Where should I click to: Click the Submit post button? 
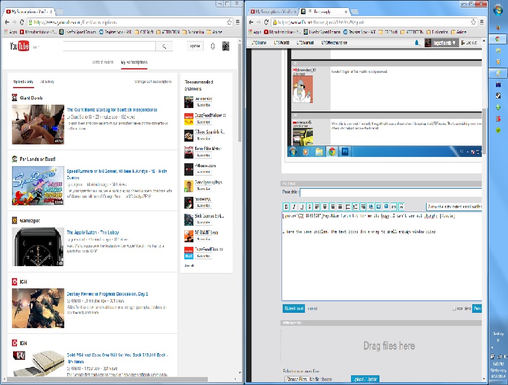coord(294,309)
